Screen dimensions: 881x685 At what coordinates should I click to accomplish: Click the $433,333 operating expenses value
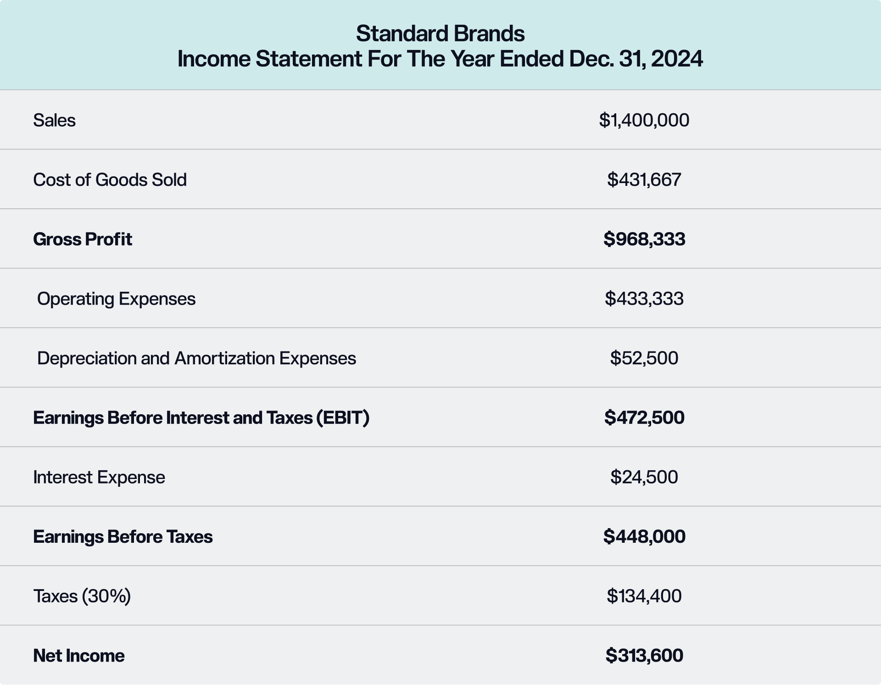(x=644, y=299)
